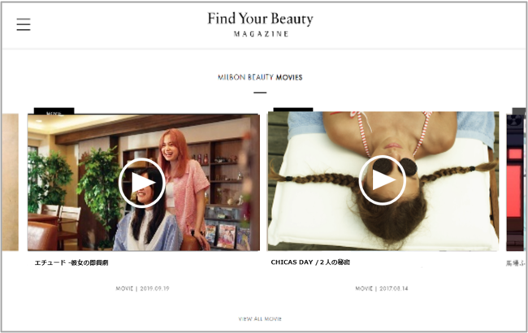Click the braided-hair sunbathing woman thumbnail
The height and width of the screenshot is (333, 528).
point(383,181)
